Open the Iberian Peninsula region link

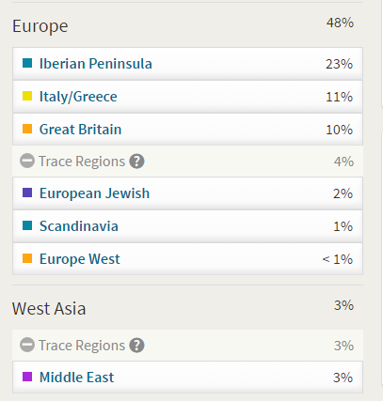pyautogui.click(x=96, y=64)
